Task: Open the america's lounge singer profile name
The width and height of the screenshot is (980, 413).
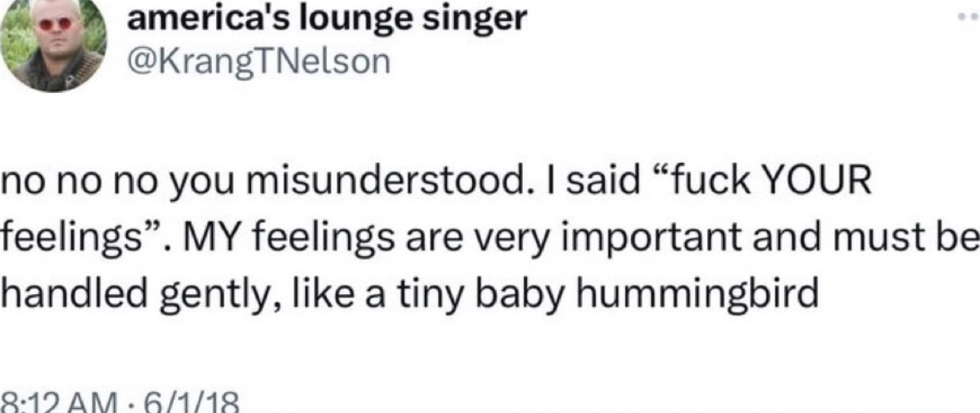Action: 327,18
